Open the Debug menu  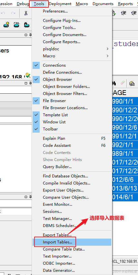pyautogui.click(x=23, y=4)
